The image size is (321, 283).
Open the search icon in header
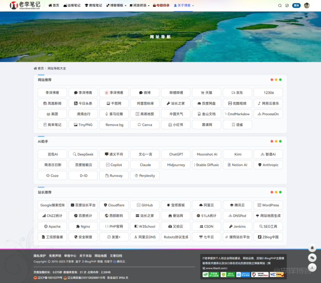[280, 5]
